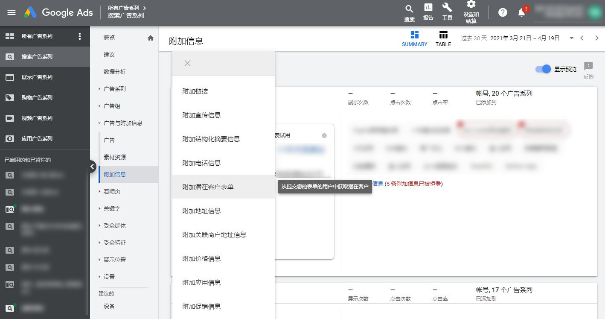Click 帐号, 17 个广告系列 text
Image resolution: width=605 pixels, height=319 pixels.
(x=504, y=290)
